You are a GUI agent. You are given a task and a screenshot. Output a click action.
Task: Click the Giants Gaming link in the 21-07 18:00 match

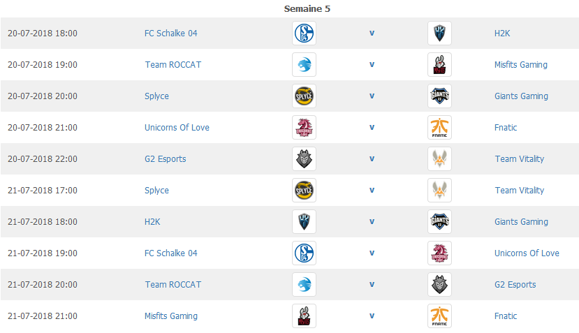tap(521, 221)
